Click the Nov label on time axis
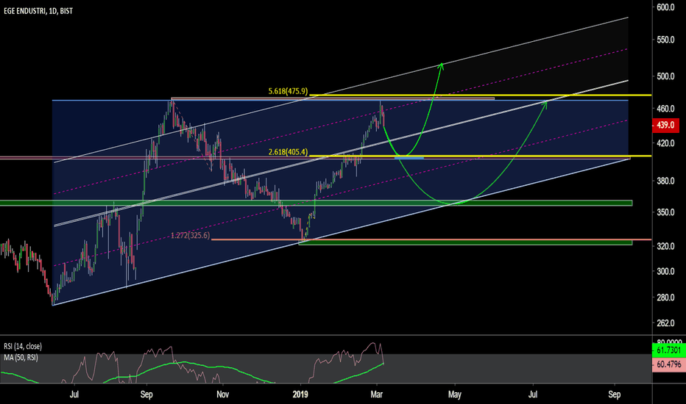This screenshot has width=686, height=404. pyautogui.click(x=223, y=394)
